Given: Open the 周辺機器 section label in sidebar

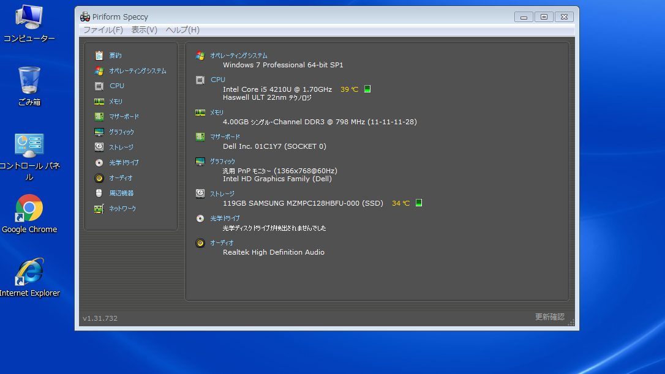Looking at the screenshot, I should [121, 193].
